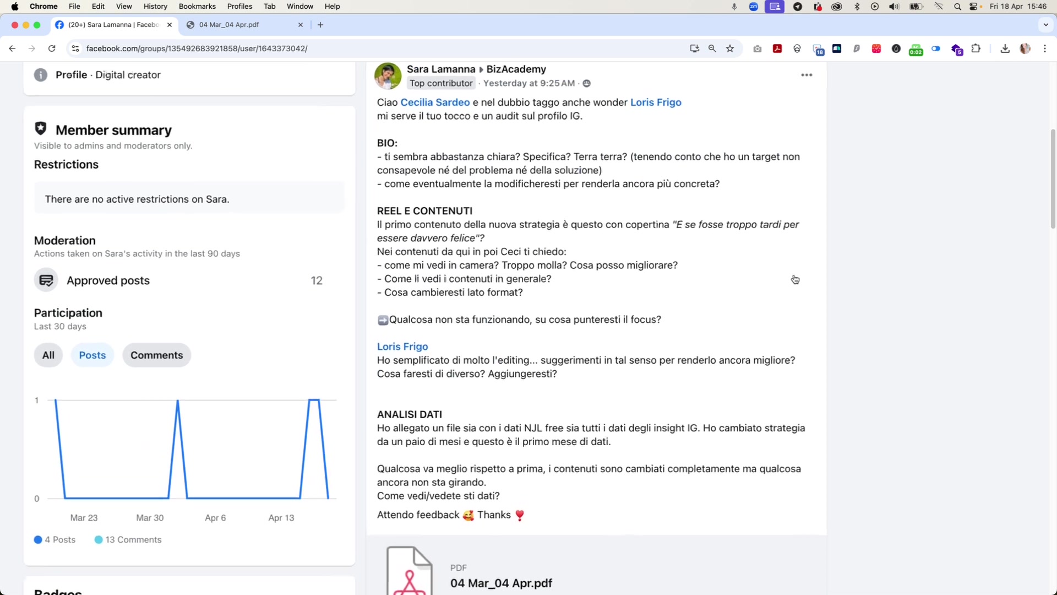The image size is (1057, 595).
Task: Click Sara Lamanna's profile avatar on post
Action: [x=388, y=76]
